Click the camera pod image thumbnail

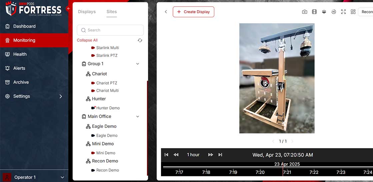pyautogui.click(x=277, y=78)
